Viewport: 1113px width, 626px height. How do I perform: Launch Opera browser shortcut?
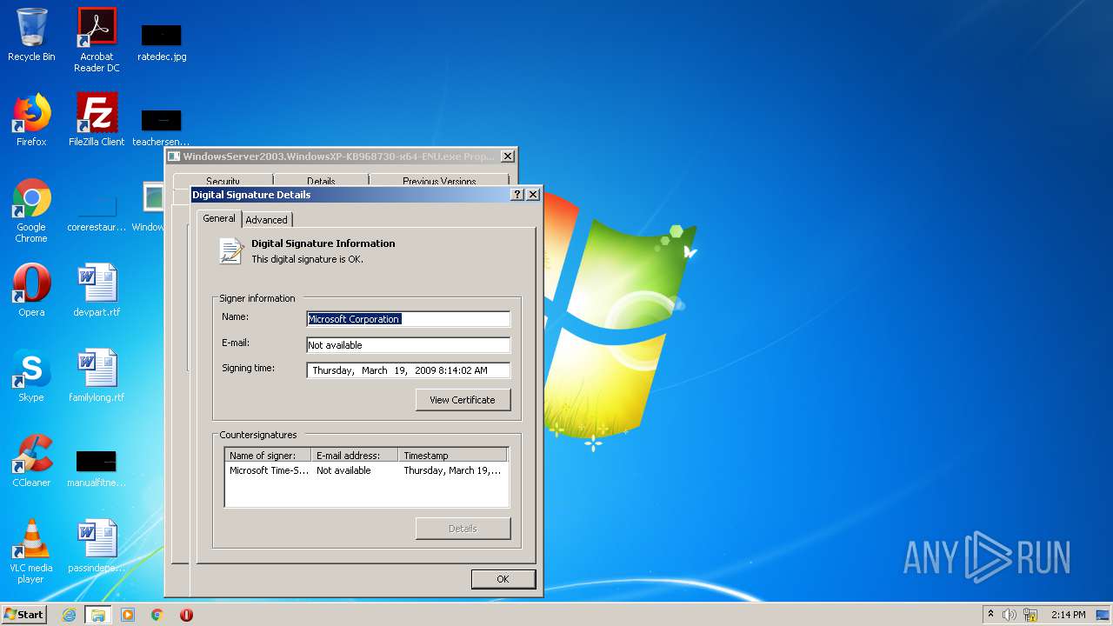(31, 290)
